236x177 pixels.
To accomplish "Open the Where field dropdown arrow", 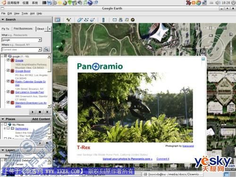I will coord(40,50).
